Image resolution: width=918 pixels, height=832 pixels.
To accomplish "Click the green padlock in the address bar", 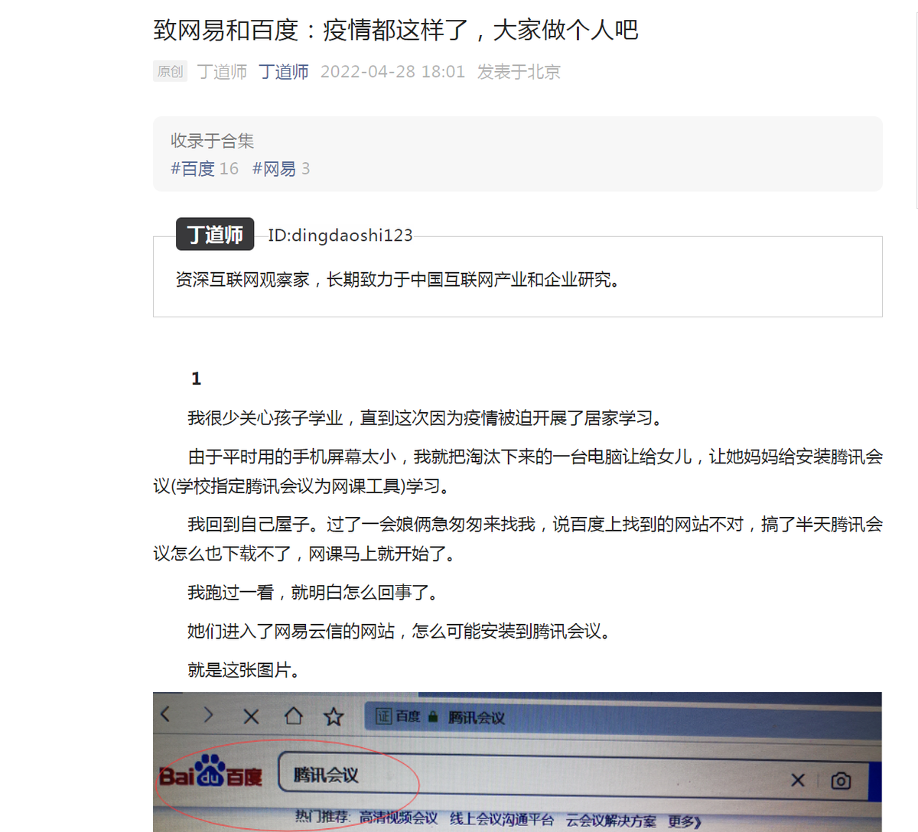I will tap(433, 717).
